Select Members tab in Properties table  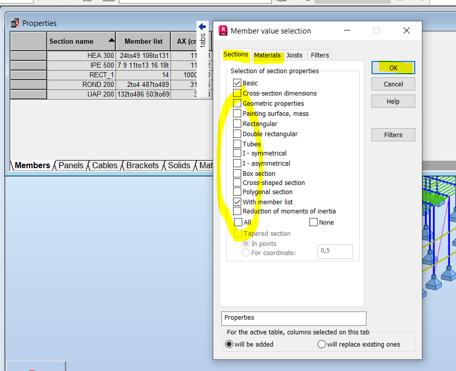[x=32, y=165]
